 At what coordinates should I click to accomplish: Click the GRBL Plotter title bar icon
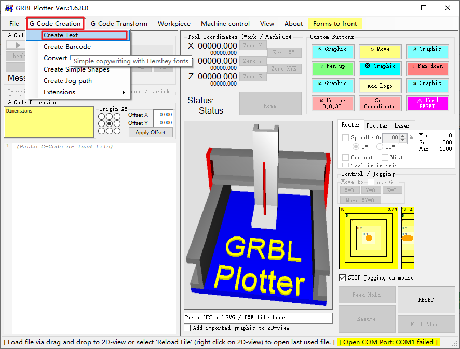(9, 8)
